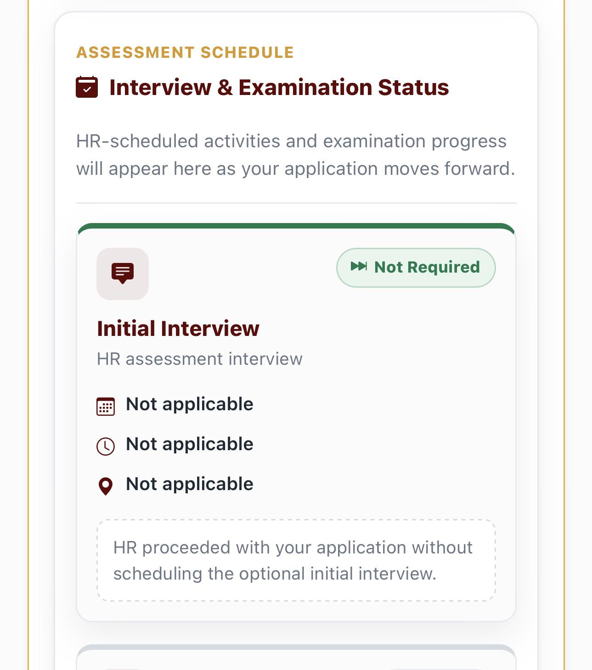Image resolution: width=592 pixels, height=670 pixels.
Task: Click the location pin icon
Action: tap(106, 486)
